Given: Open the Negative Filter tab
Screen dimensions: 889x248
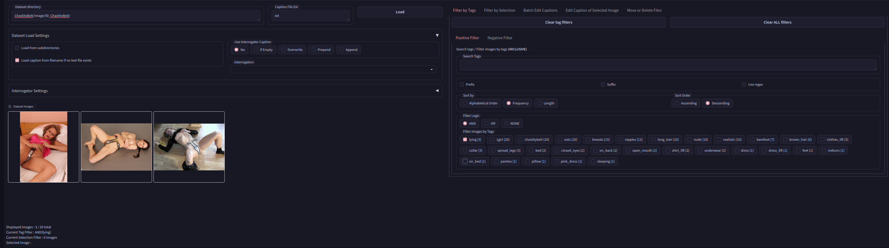Looking at the screenshot, I should tap(500, 38).
